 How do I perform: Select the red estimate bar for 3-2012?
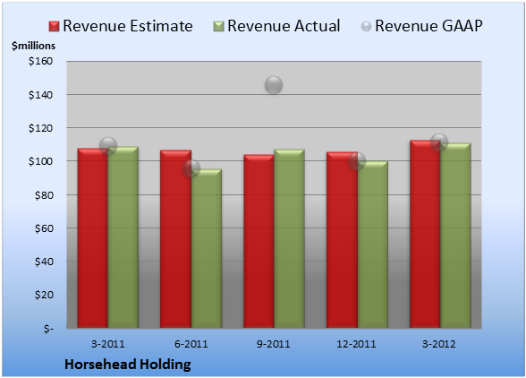coord(425,234)
